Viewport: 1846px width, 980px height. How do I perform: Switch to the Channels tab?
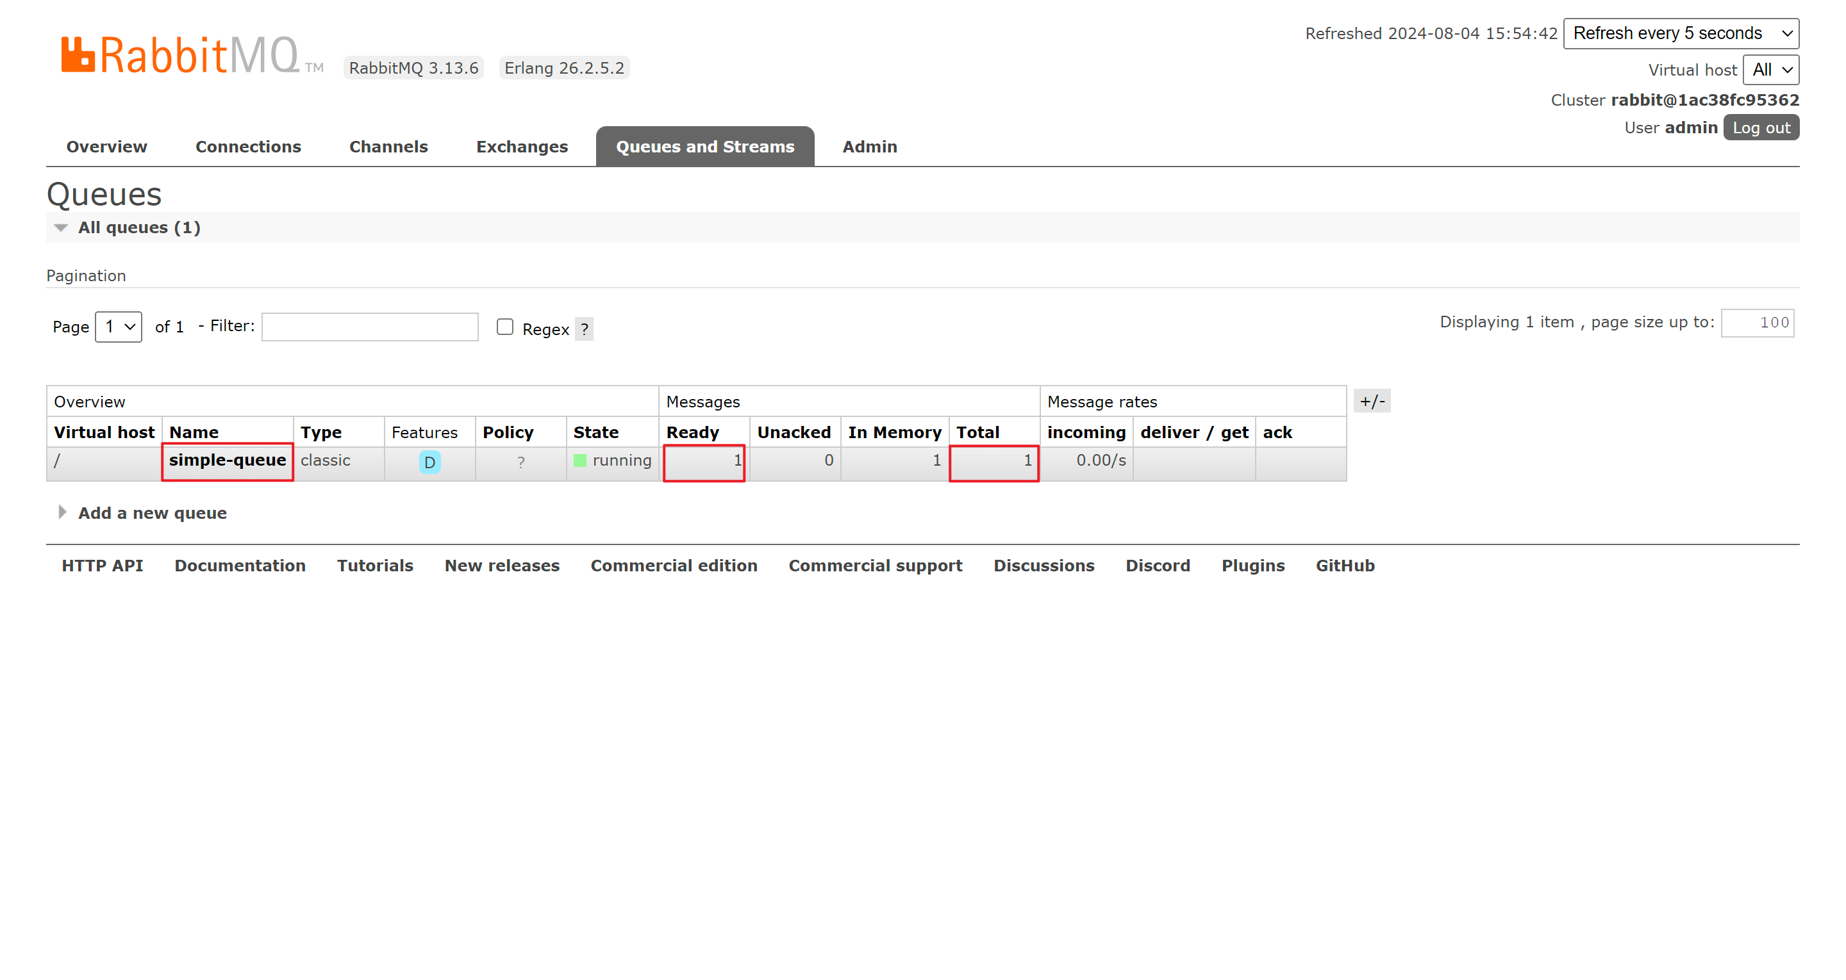click(388, 147)
